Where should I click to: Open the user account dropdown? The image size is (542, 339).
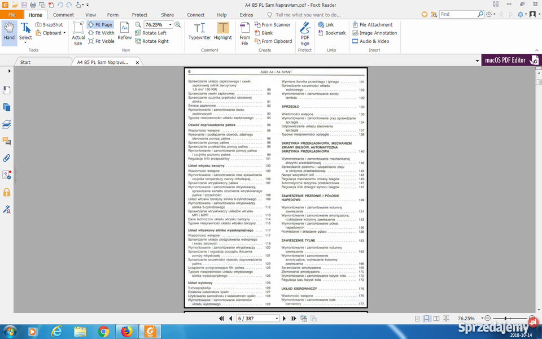click(535, 14)
